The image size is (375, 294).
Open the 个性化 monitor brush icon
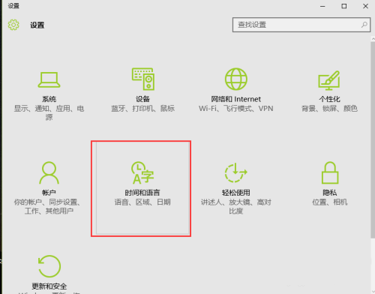click(329, 80)
